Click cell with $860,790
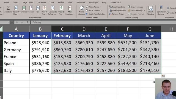 (x=62, y=50)
